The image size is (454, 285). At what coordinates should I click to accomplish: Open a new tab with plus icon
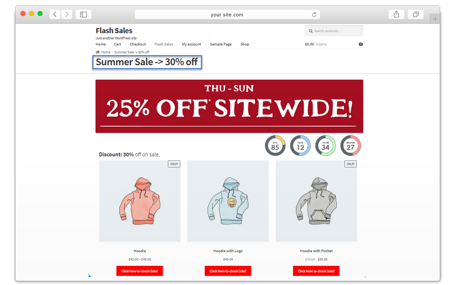pos(435,19)
